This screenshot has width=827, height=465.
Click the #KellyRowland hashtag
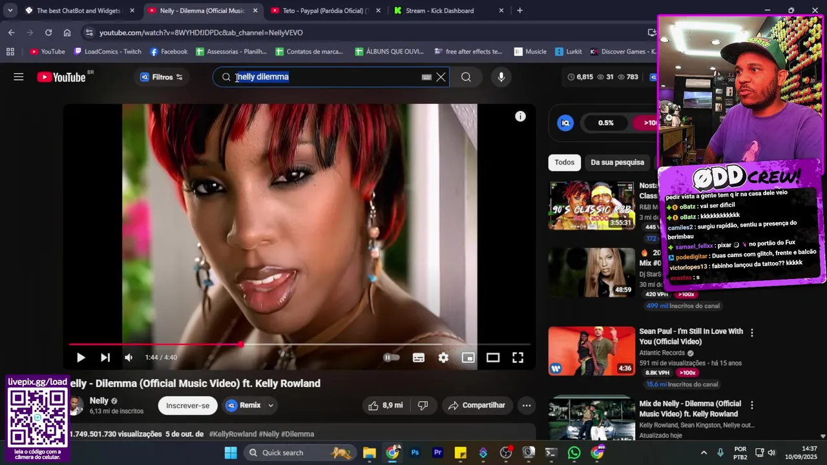(x=233, y=434)
